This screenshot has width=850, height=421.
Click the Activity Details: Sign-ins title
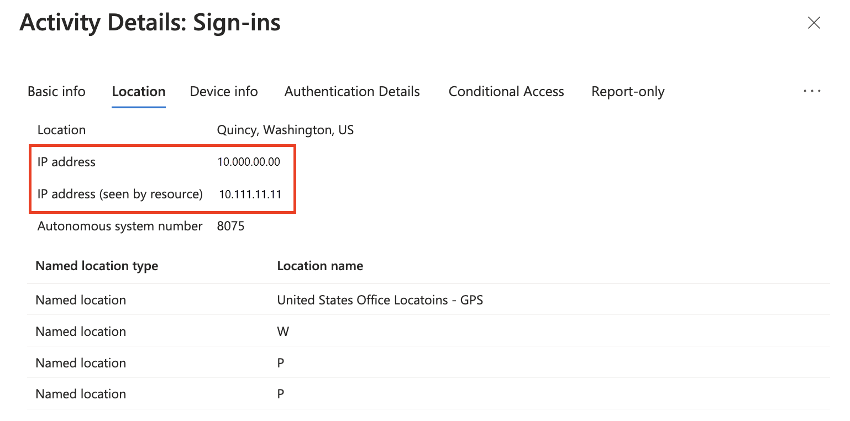[x=150, y=23]
